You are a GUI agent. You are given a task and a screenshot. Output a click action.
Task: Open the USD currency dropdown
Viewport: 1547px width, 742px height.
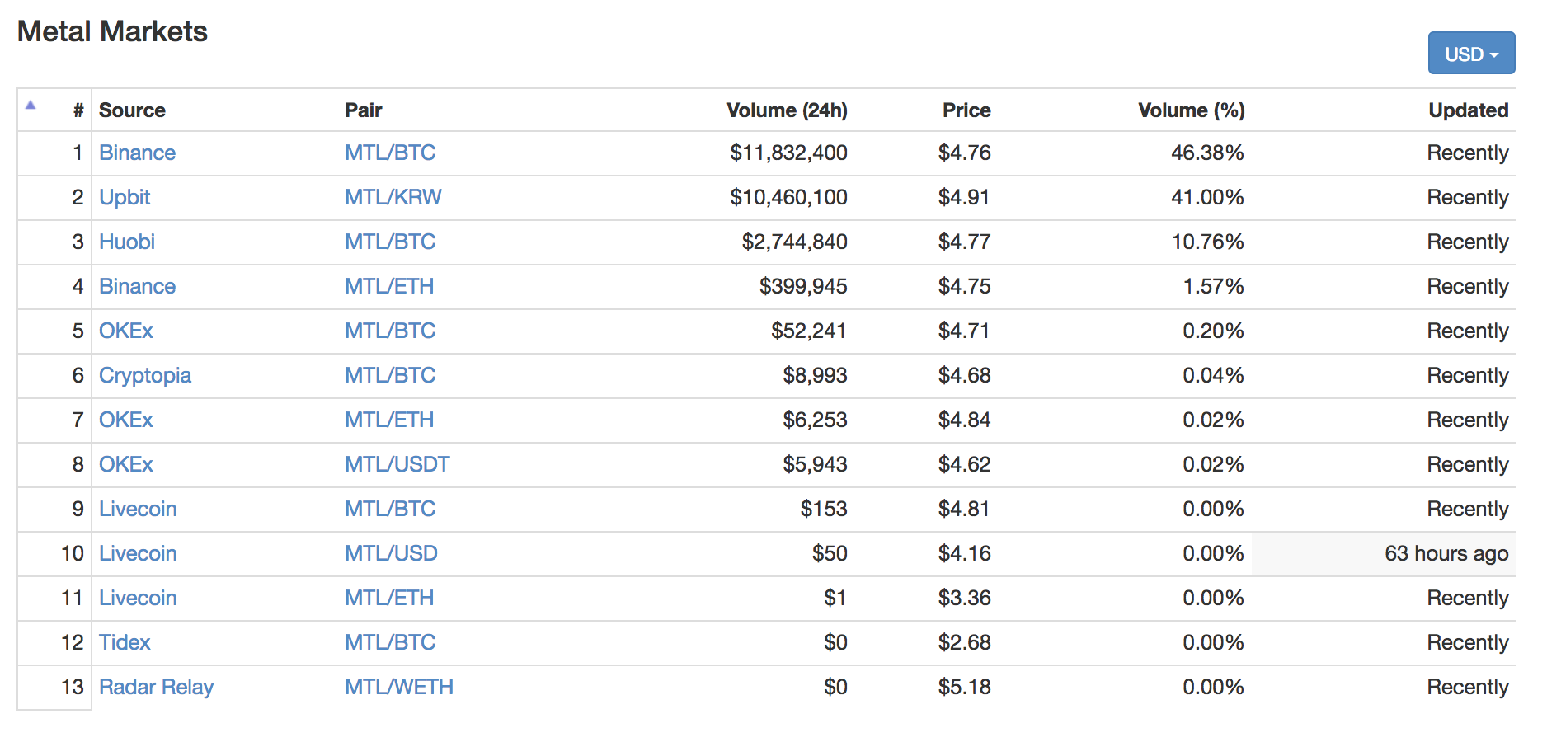point(1471,54)
